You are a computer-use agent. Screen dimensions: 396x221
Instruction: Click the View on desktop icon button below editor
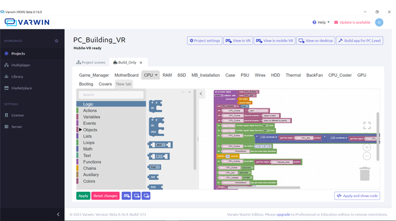(x=136, y=196)
